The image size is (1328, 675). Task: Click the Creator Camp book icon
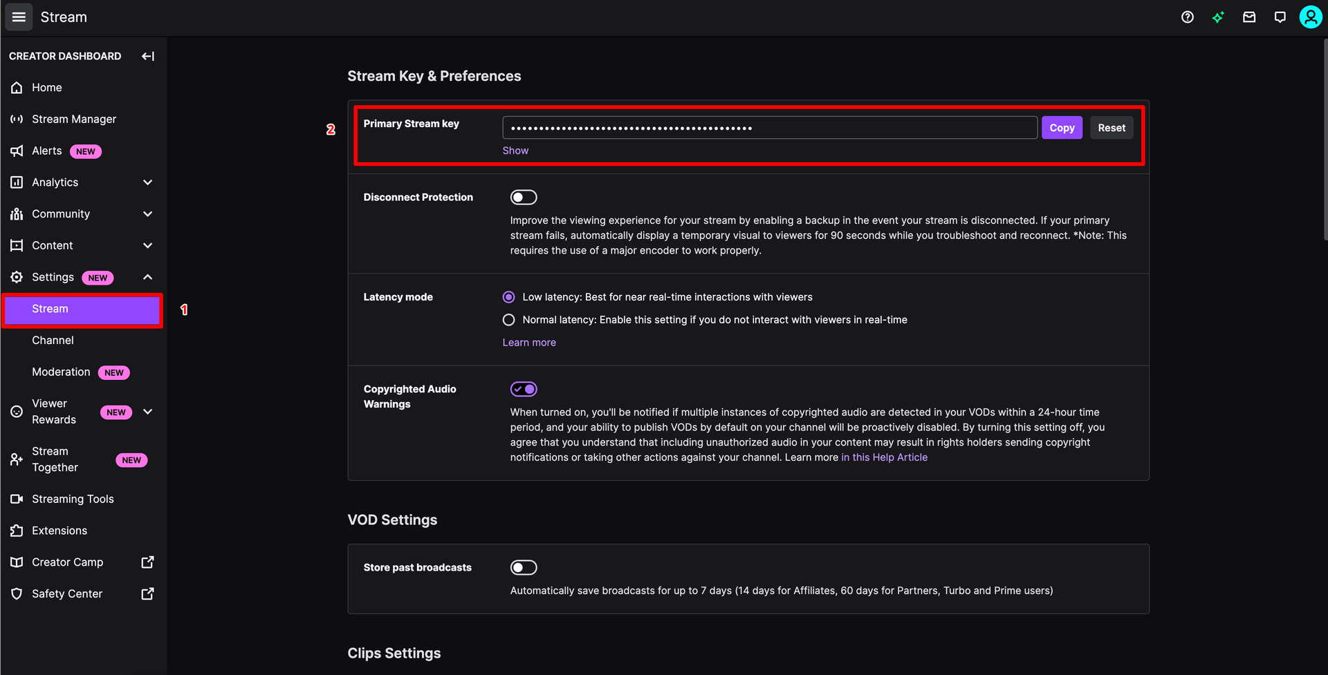pos(17,562)
